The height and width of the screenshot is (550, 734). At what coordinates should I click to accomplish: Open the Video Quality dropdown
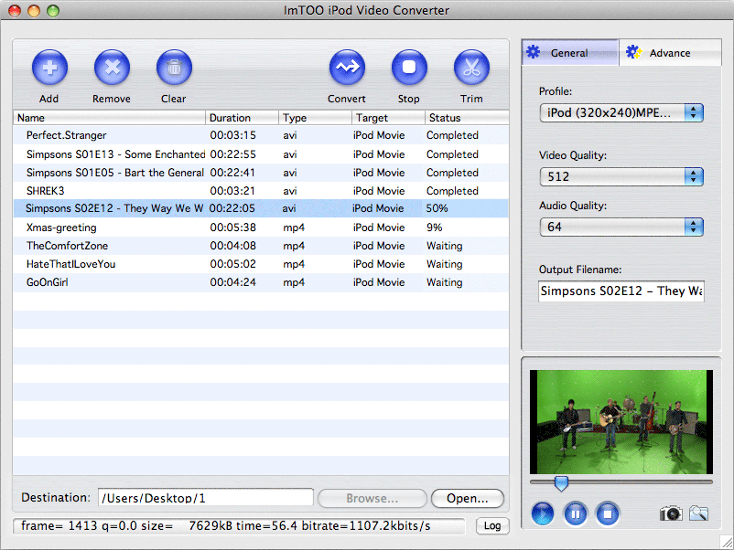tap(621, 176)
